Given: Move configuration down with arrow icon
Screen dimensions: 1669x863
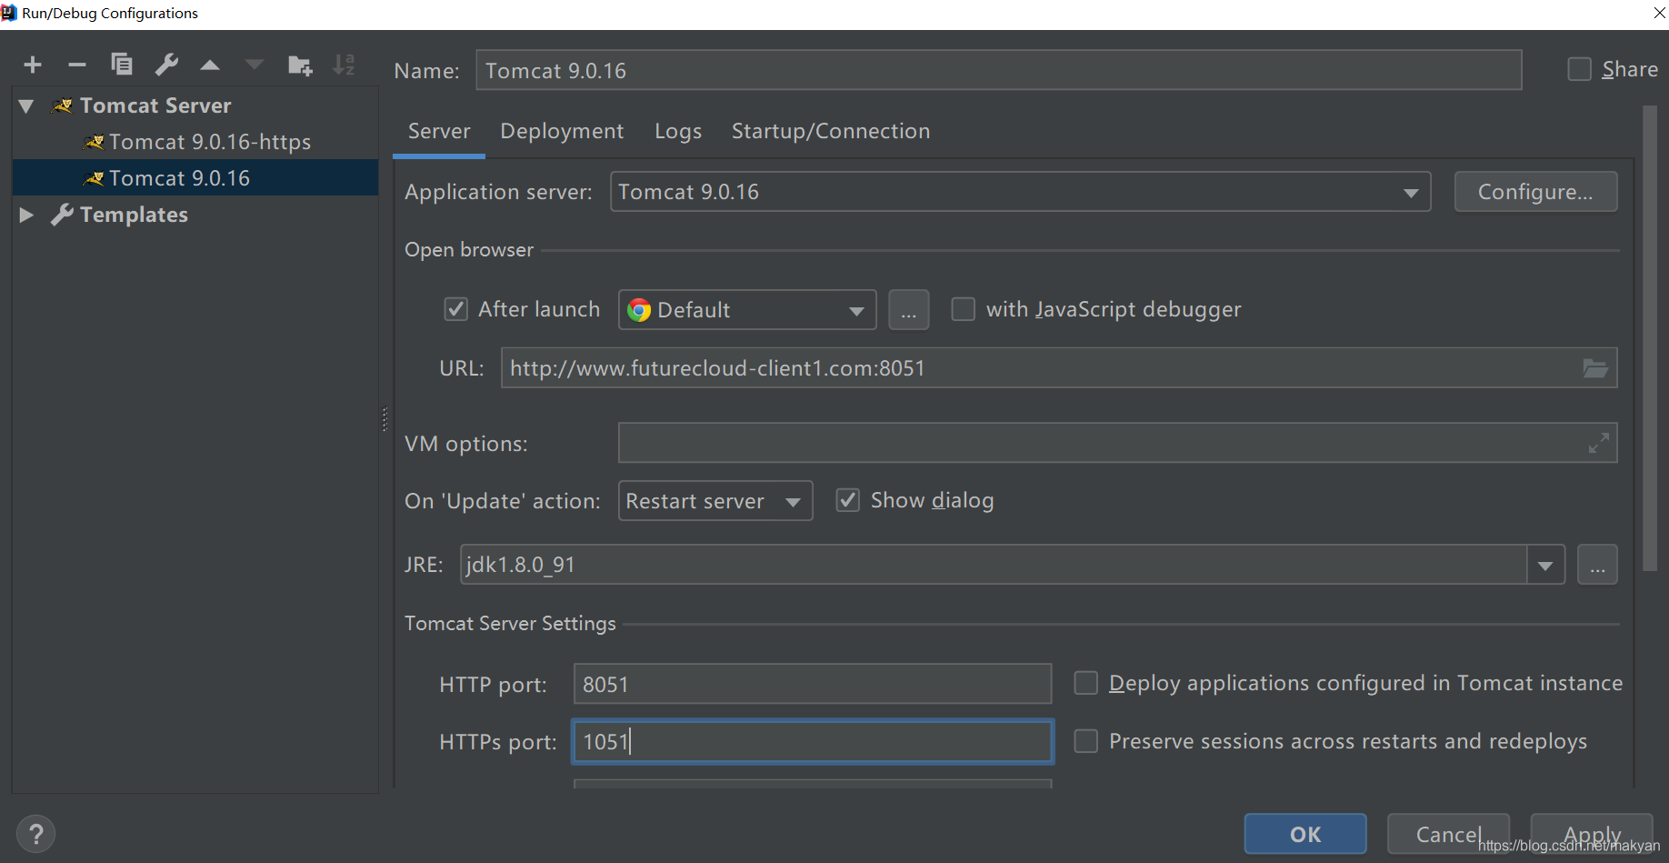Looking at the screenshot, I should [255, 65].
